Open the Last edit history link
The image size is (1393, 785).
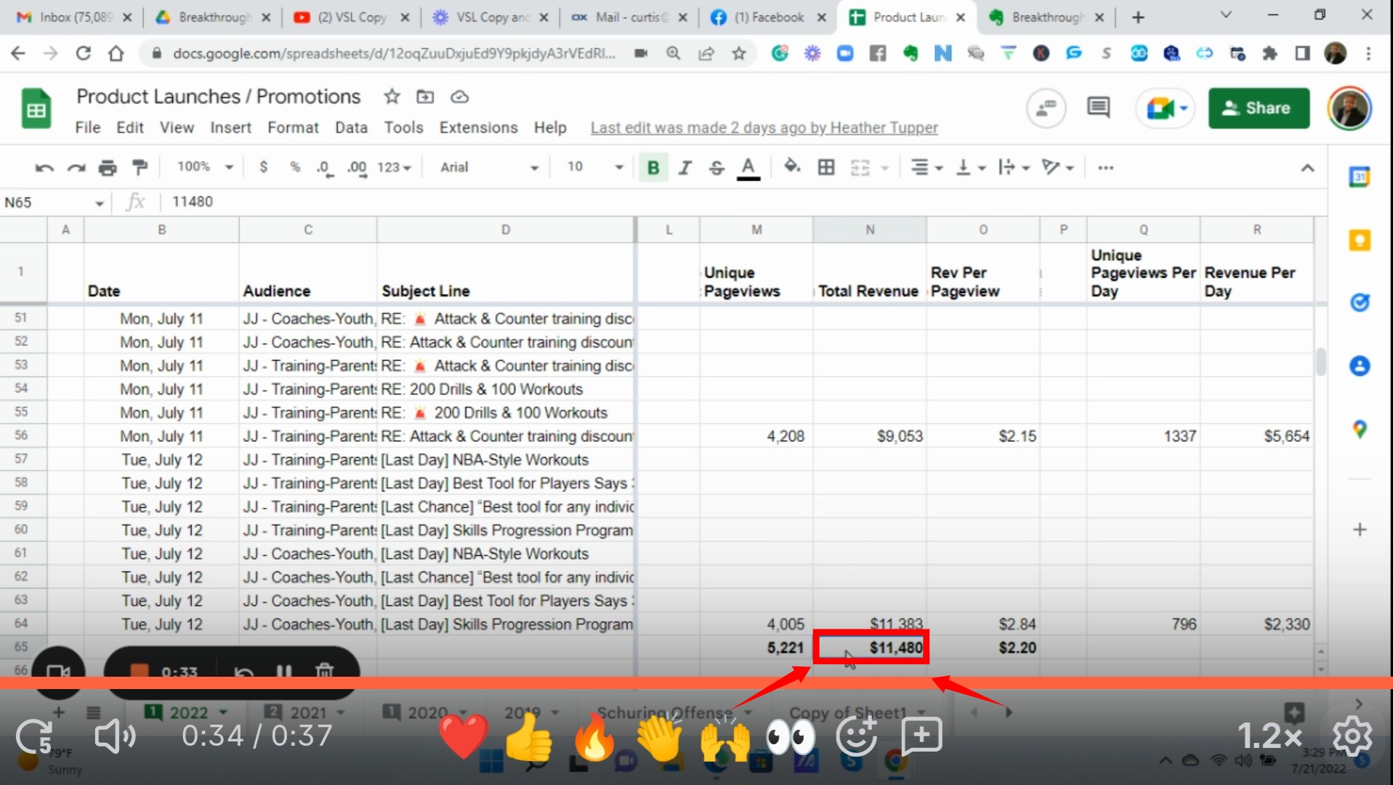pos(764,128)
